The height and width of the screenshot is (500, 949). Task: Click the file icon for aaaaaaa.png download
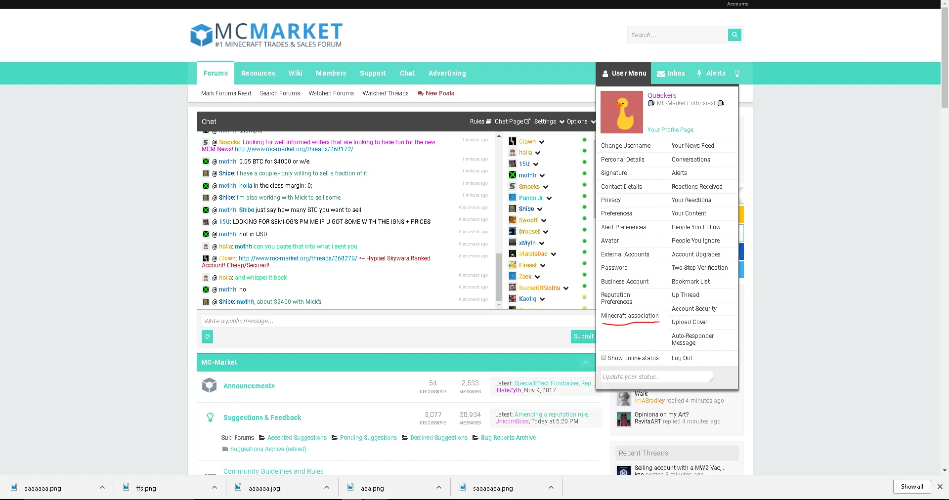(x=14, y=487)
